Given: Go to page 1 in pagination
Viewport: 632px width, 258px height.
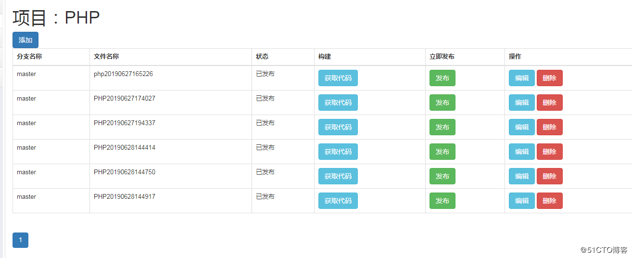Looking at the screenshot, I should (20, 240).
